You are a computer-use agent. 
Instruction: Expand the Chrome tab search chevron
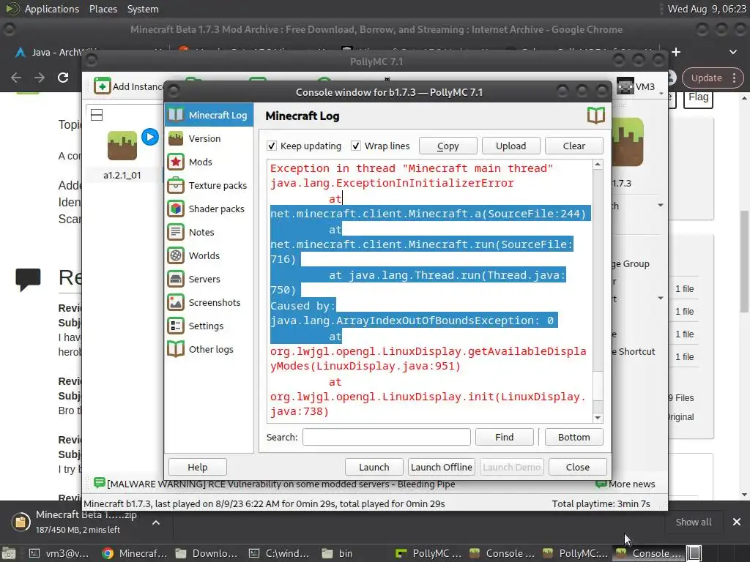click(x=732, y=52)
